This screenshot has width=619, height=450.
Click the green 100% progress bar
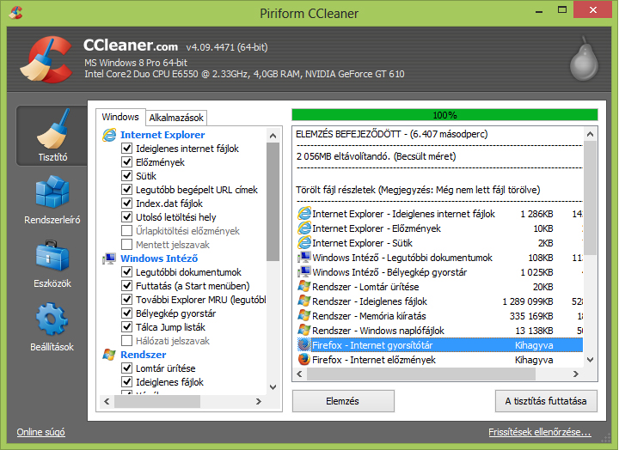[444, 114]
